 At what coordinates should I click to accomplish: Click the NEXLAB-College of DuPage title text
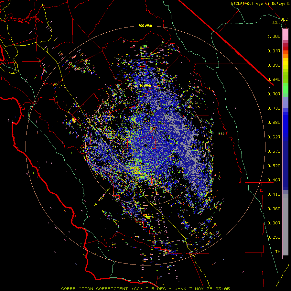pos(260,4)
